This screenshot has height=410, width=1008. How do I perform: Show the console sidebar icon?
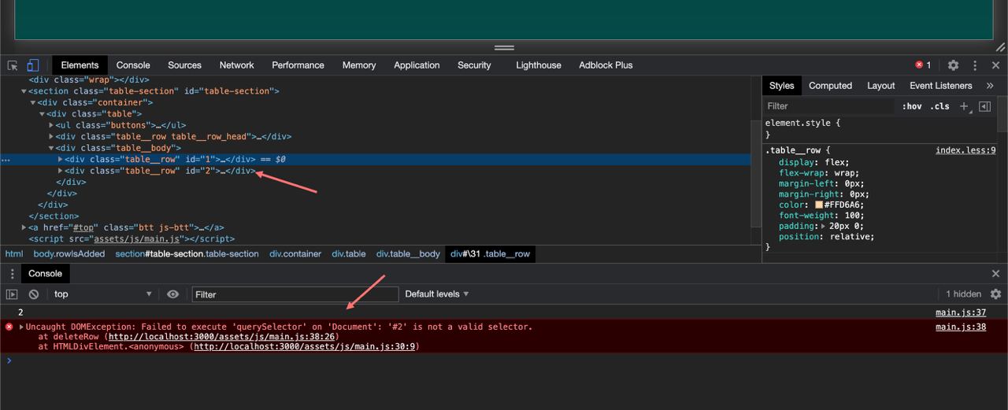click(x=12, y=294)
